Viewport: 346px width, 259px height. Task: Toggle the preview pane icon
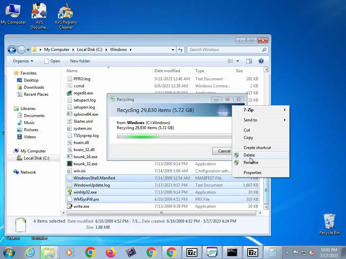249,61
